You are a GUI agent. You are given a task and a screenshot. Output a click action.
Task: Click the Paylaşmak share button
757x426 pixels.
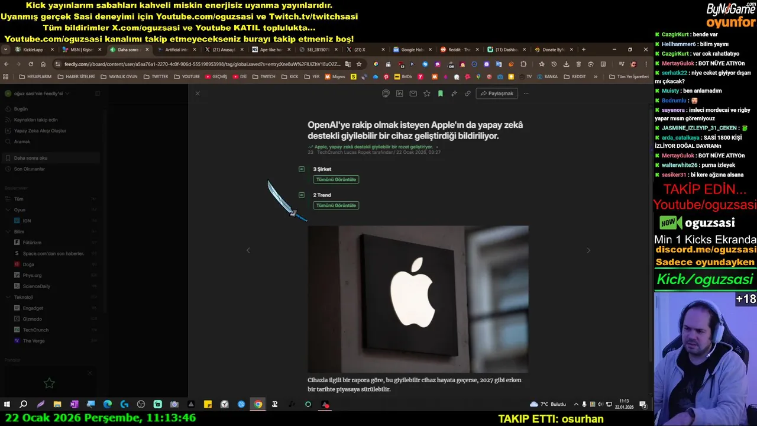497,93
